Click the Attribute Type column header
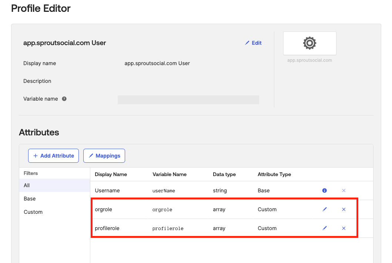Image resolution: width=392 pixels, height=263 pixels. [274, 174]
